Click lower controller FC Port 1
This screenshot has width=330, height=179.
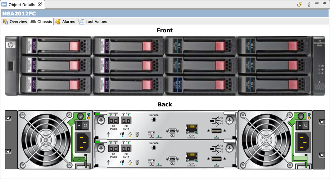126,148
